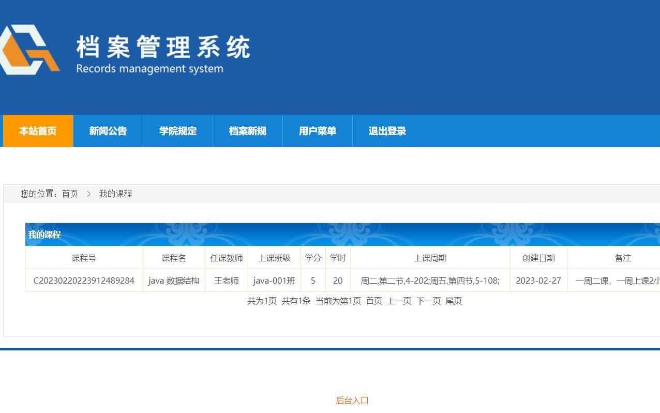Screen dimensions: 660x413
Task: Click 退出登录 to log out
Action: tap(387, 131)
